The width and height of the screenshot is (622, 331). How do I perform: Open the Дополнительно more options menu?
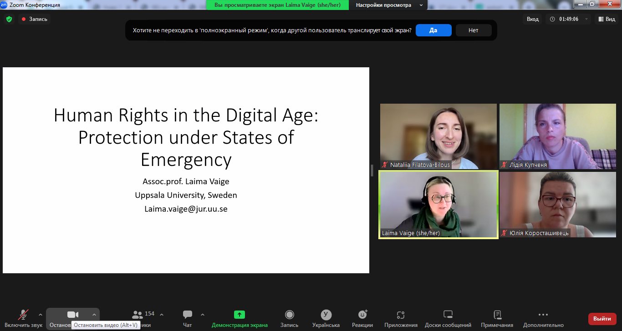(x=543, y=315)
